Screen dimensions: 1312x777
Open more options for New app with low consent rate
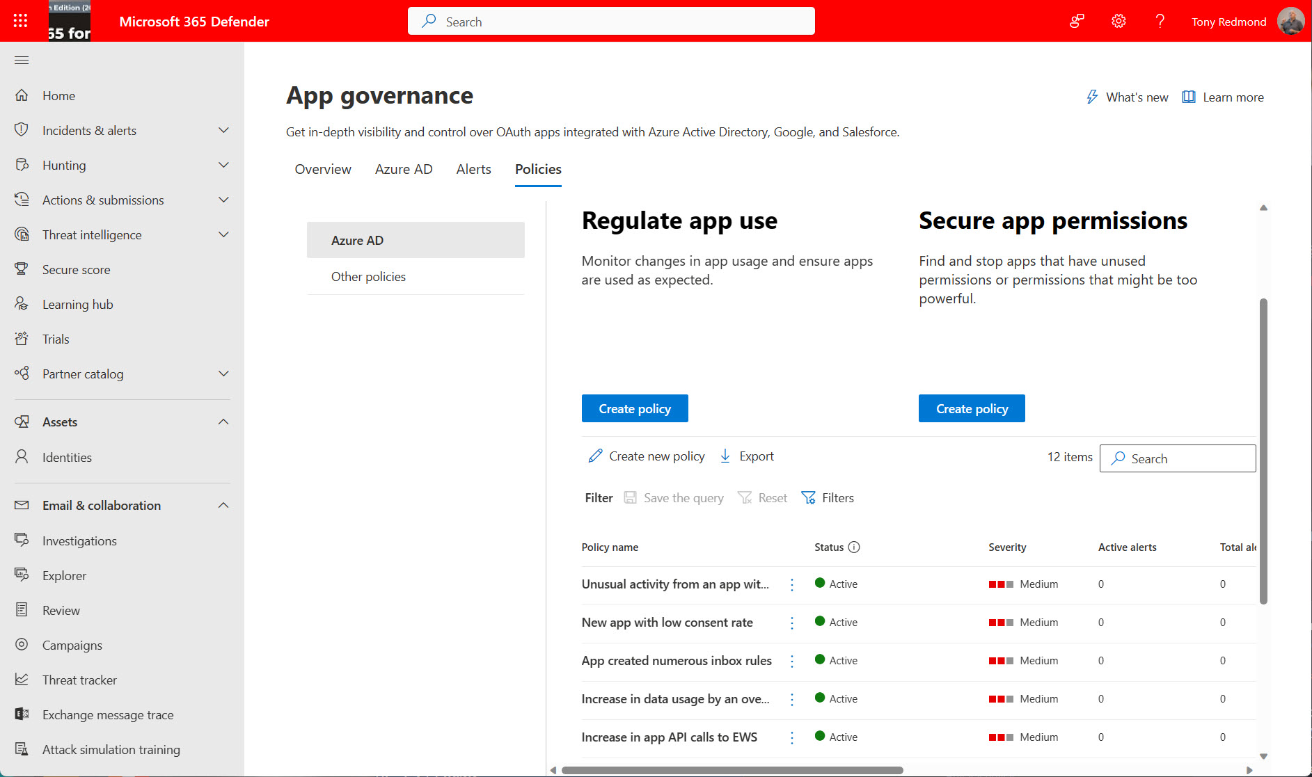tap(792, 623)
